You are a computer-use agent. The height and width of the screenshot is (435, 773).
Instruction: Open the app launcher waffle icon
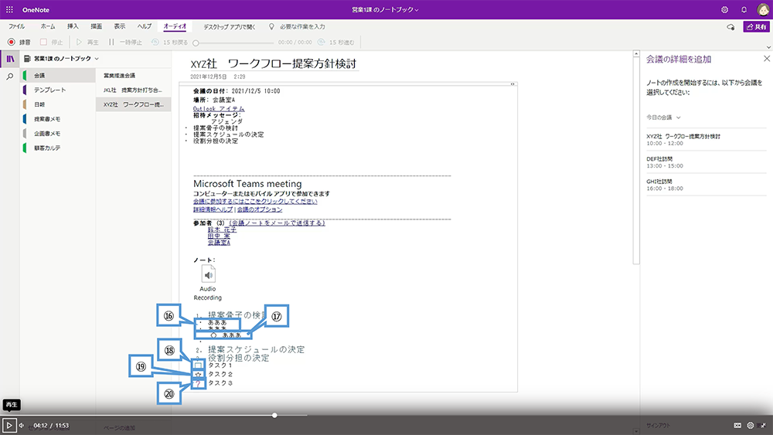9,9
